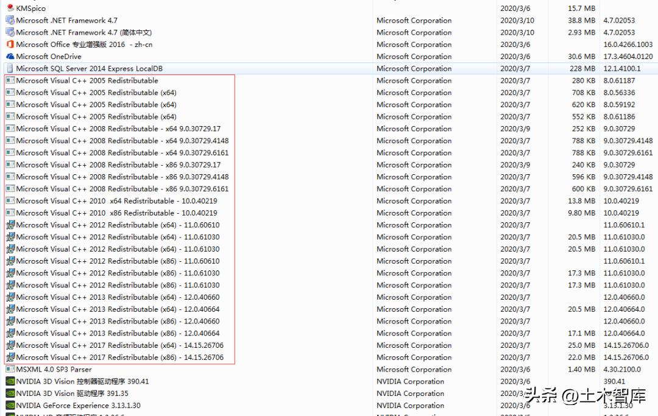Click the Microsoft .NET Framework 4.7 icon
The width and height of the screenshot is (658, 416).
click(9, 20)
